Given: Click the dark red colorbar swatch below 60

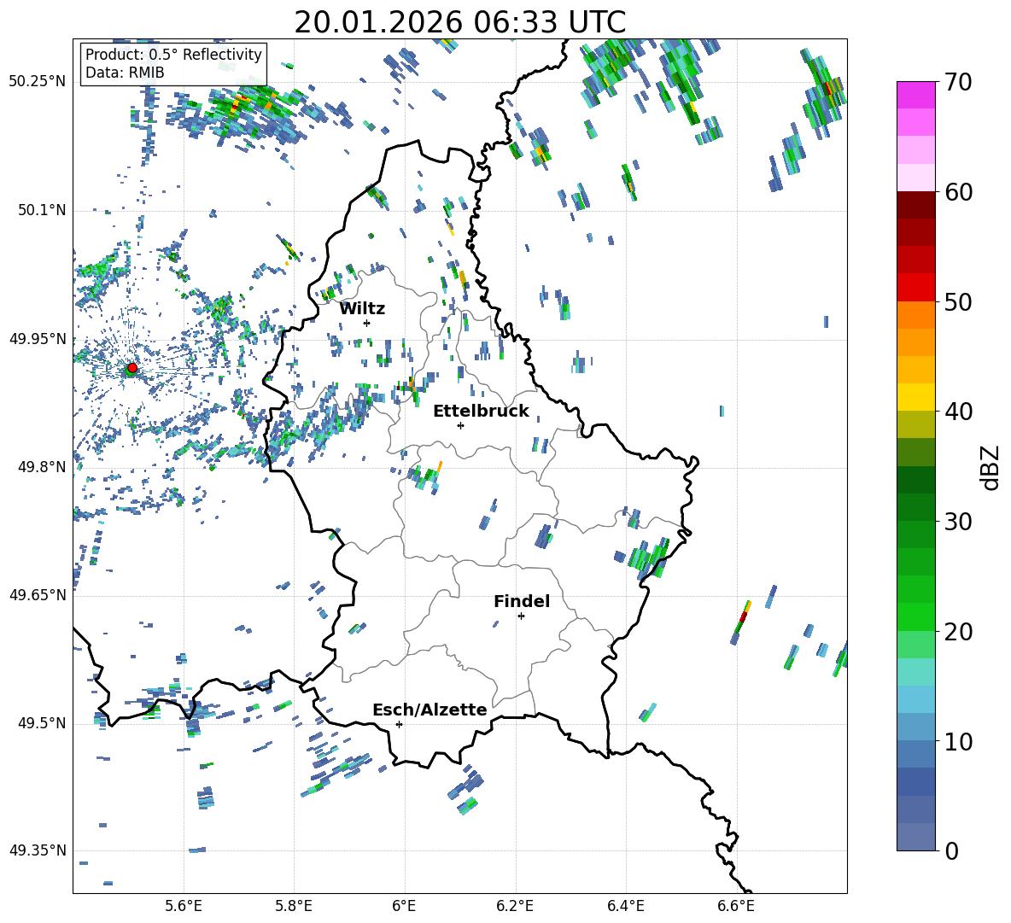Looking at the screenshot, I should click(x=915, y=205).
